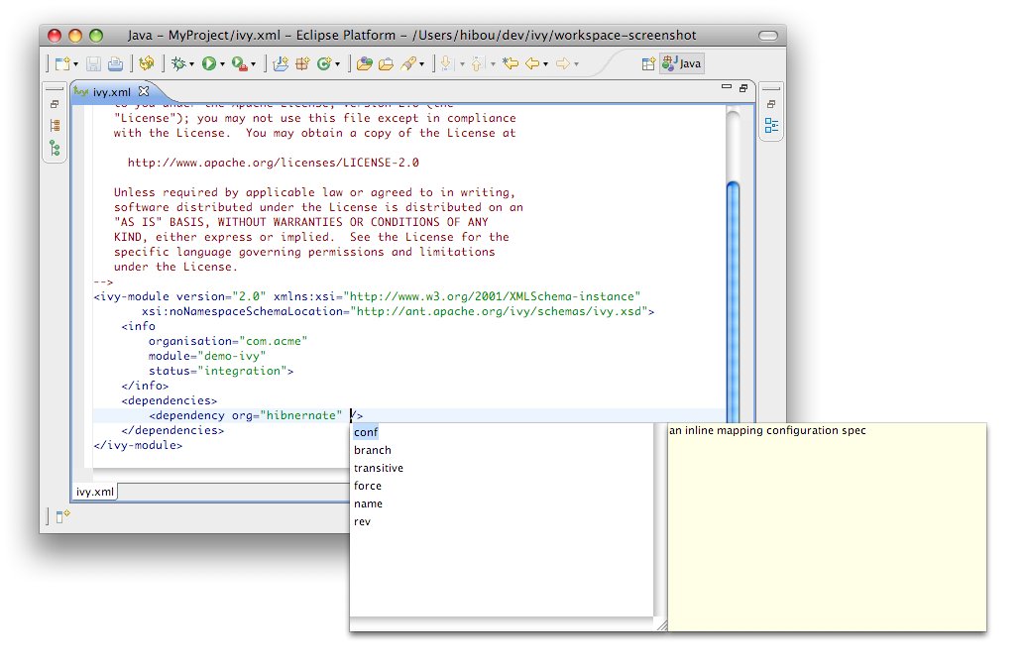Click the Save icon in toolbar
Screen dimensions: 1026x670
[x=93, y=64]
